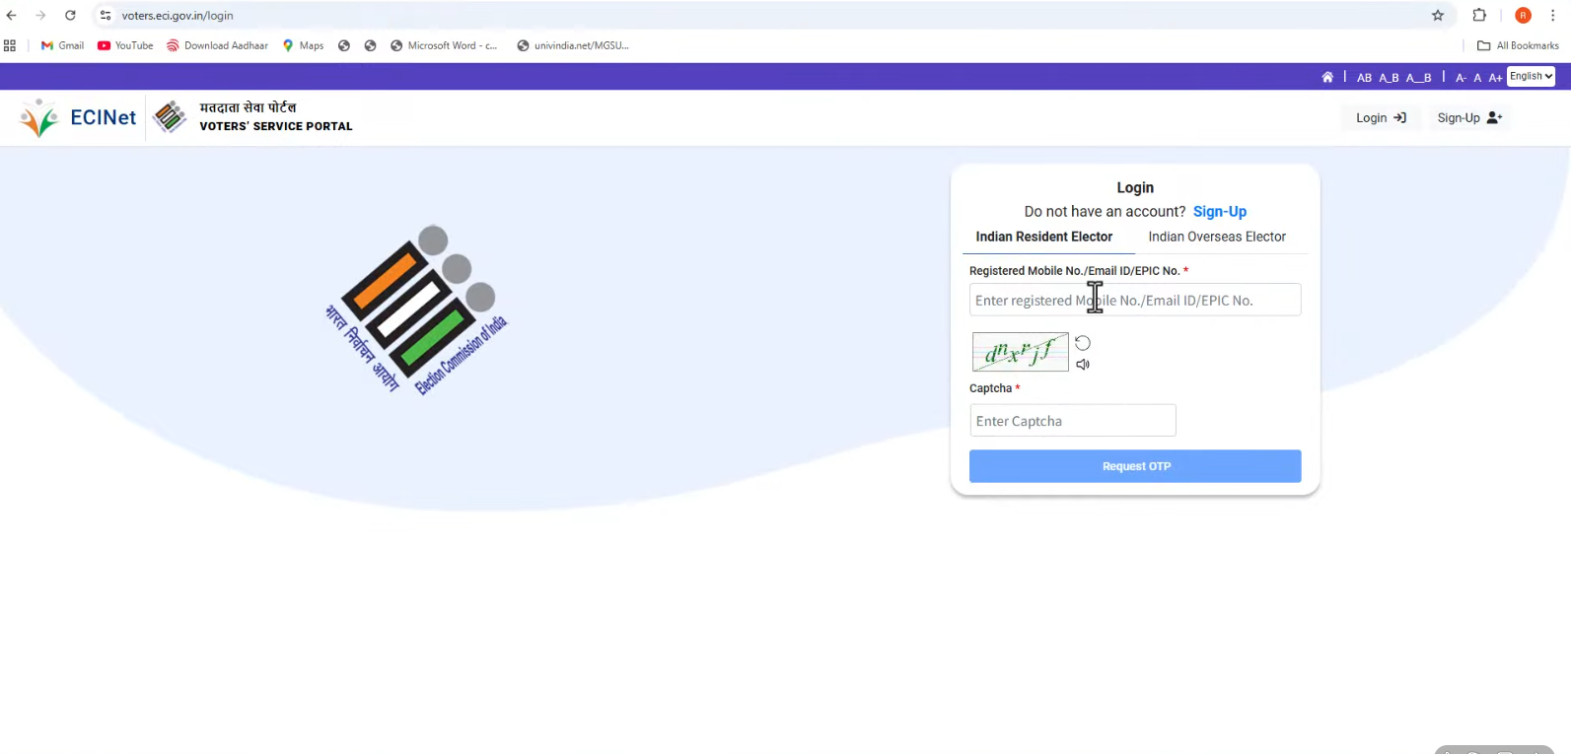Click the Enter Captcha input field

click(1073, 421)
